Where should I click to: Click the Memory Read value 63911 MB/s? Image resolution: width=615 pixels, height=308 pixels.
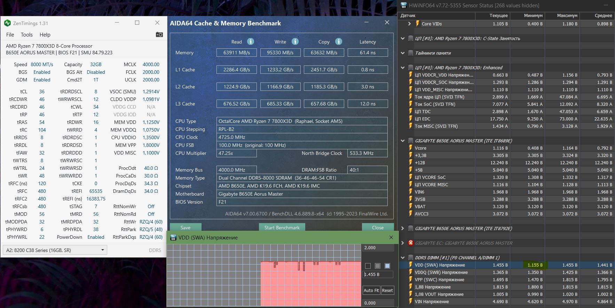coord(237,53)
